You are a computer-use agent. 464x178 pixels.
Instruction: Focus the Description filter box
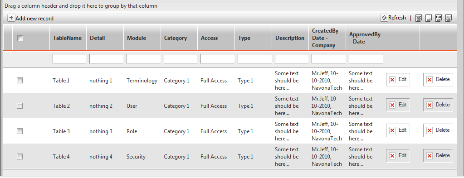click(292, 59)
